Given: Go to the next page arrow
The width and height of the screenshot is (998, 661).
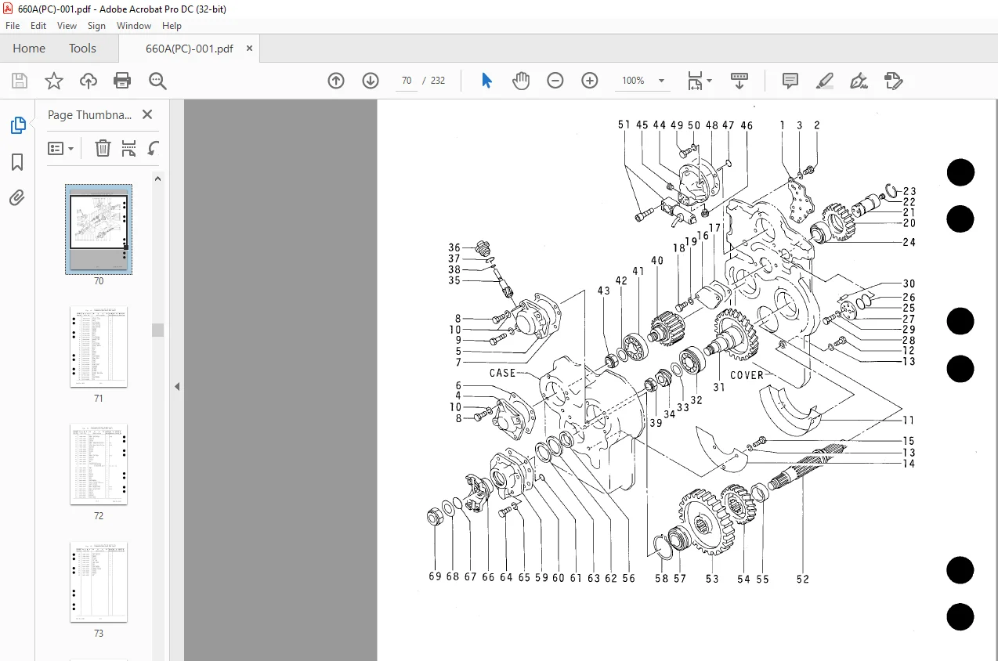Looking at the screenshot, I should [x=371, y=81].
